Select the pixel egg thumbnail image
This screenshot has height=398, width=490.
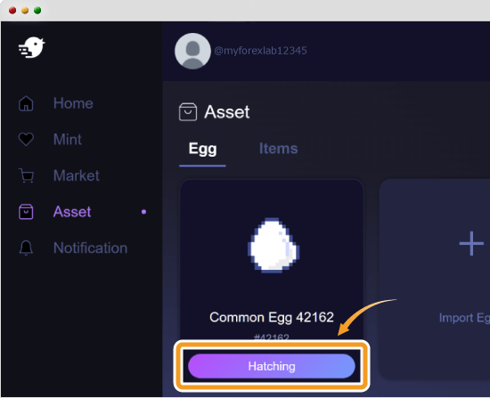coord(274,245)
